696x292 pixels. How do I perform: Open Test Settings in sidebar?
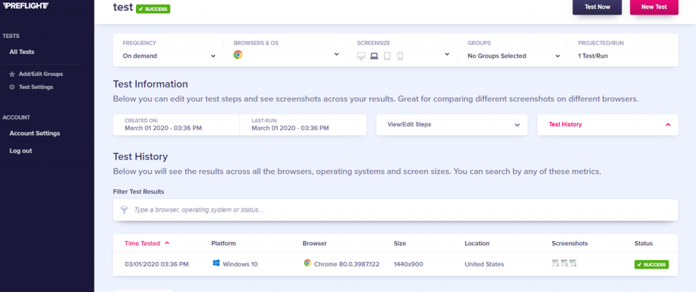pos(36,87)
